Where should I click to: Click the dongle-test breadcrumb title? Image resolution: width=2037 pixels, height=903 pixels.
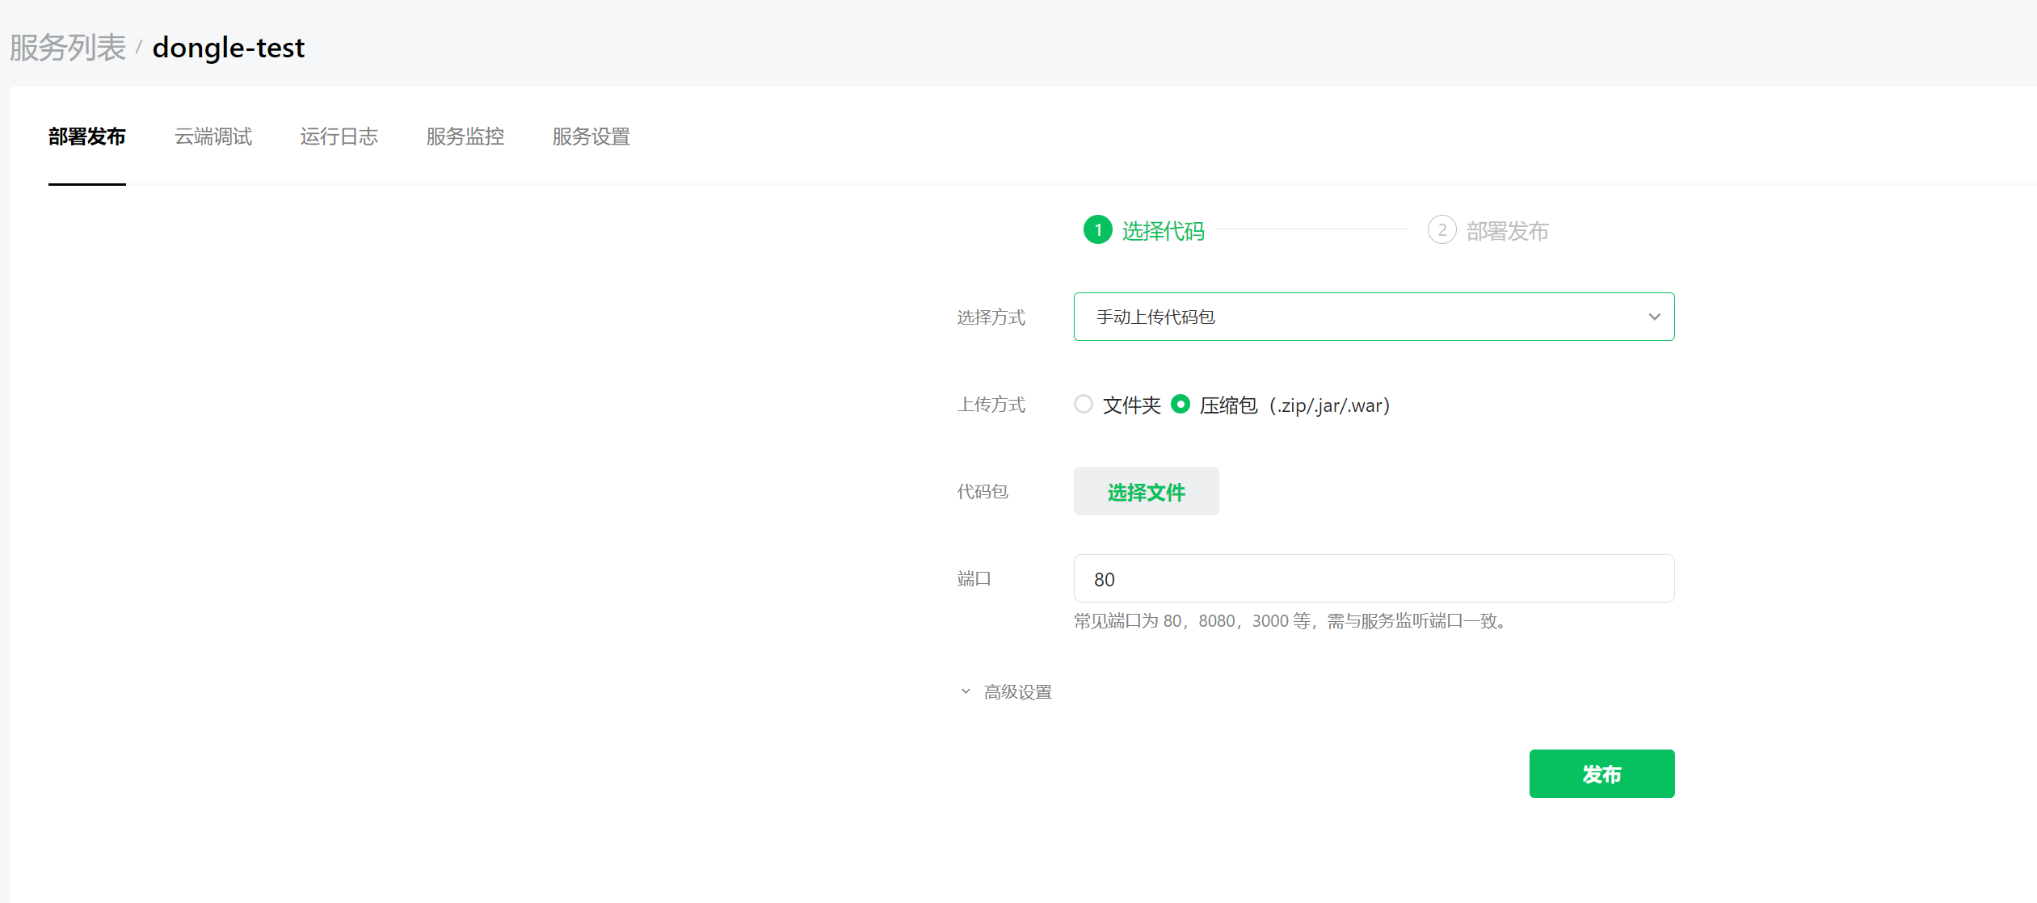point(229,48)
